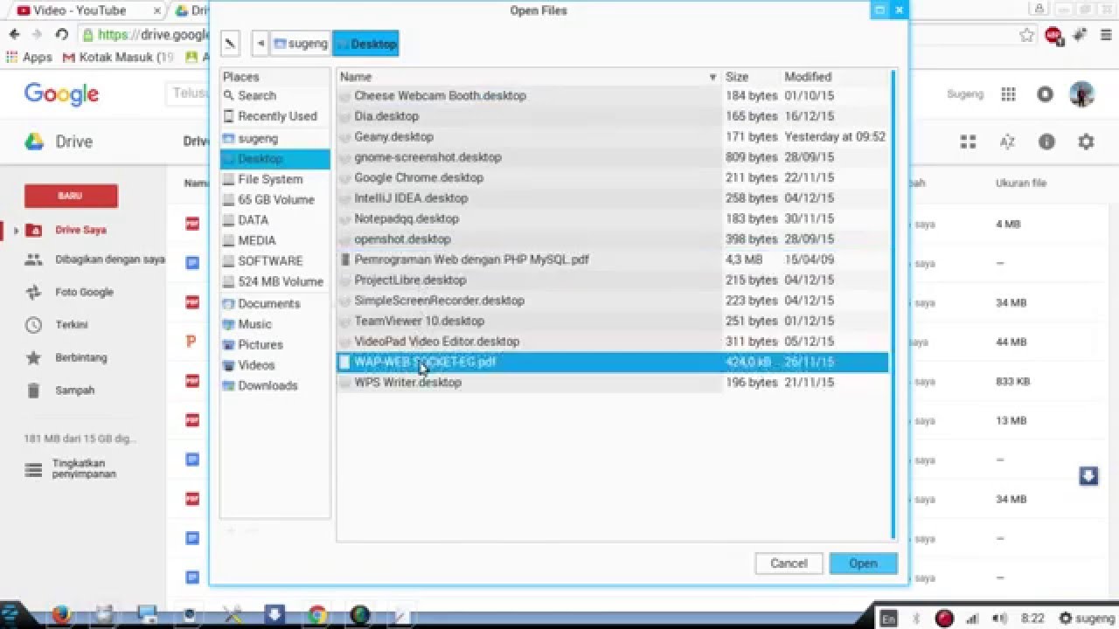Open Drive Saya in Drive sidebar
This screenshot has height=629, width=1119.
click(x=80, y=230)
